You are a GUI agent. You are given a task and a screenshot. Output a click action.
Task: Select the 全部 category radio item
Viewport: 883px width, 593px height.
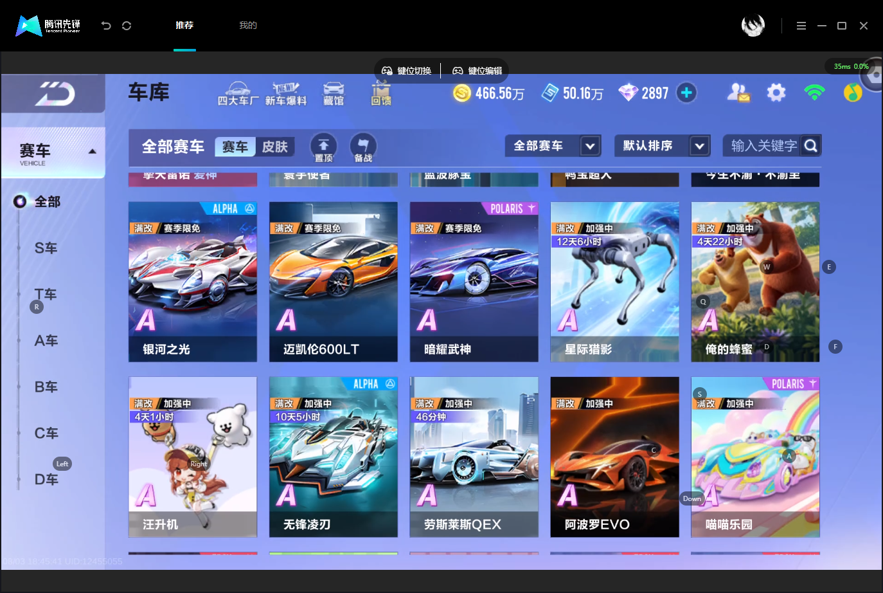[x=37, y=202]
